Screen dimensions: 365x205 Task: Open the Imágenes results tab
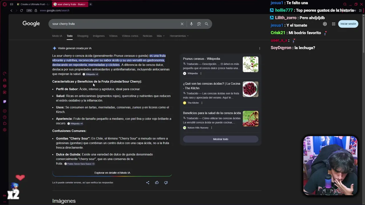99,36
